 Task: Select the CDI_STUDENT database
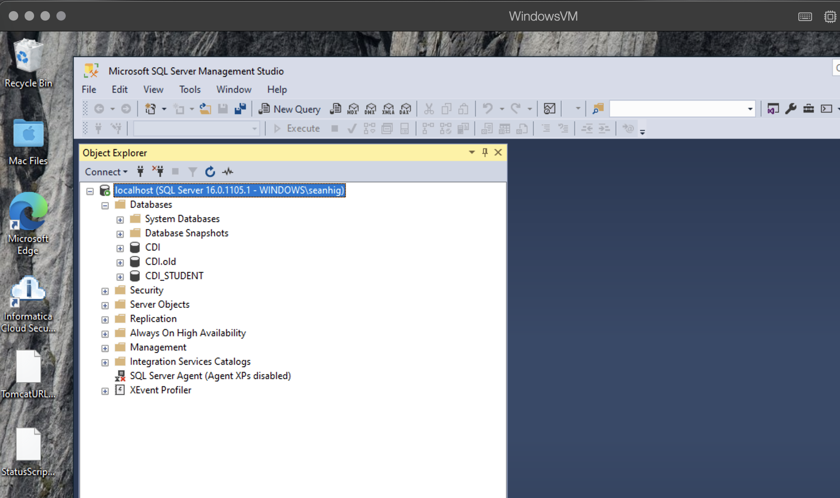coord(174,276)
